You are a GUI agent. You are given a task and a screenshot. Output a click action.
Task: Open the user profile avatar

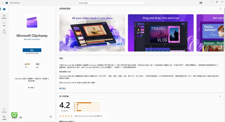click(x=201, y=3)
